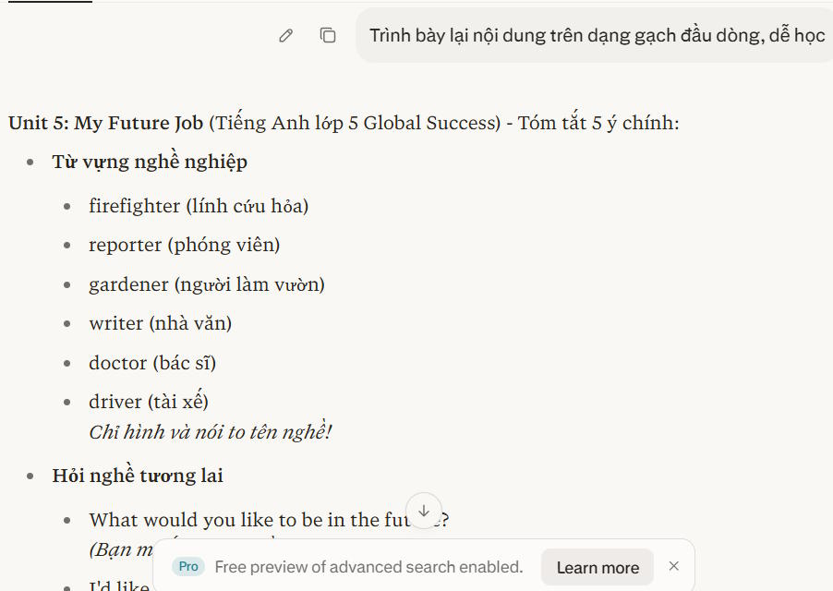This screenshot has height=591, width=833.
Task: Click the bold text Từ vựng nghề nghiệp
Action: click(x=150, y=161)
